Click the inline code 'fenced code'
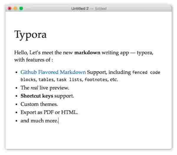 coord(146,72)
